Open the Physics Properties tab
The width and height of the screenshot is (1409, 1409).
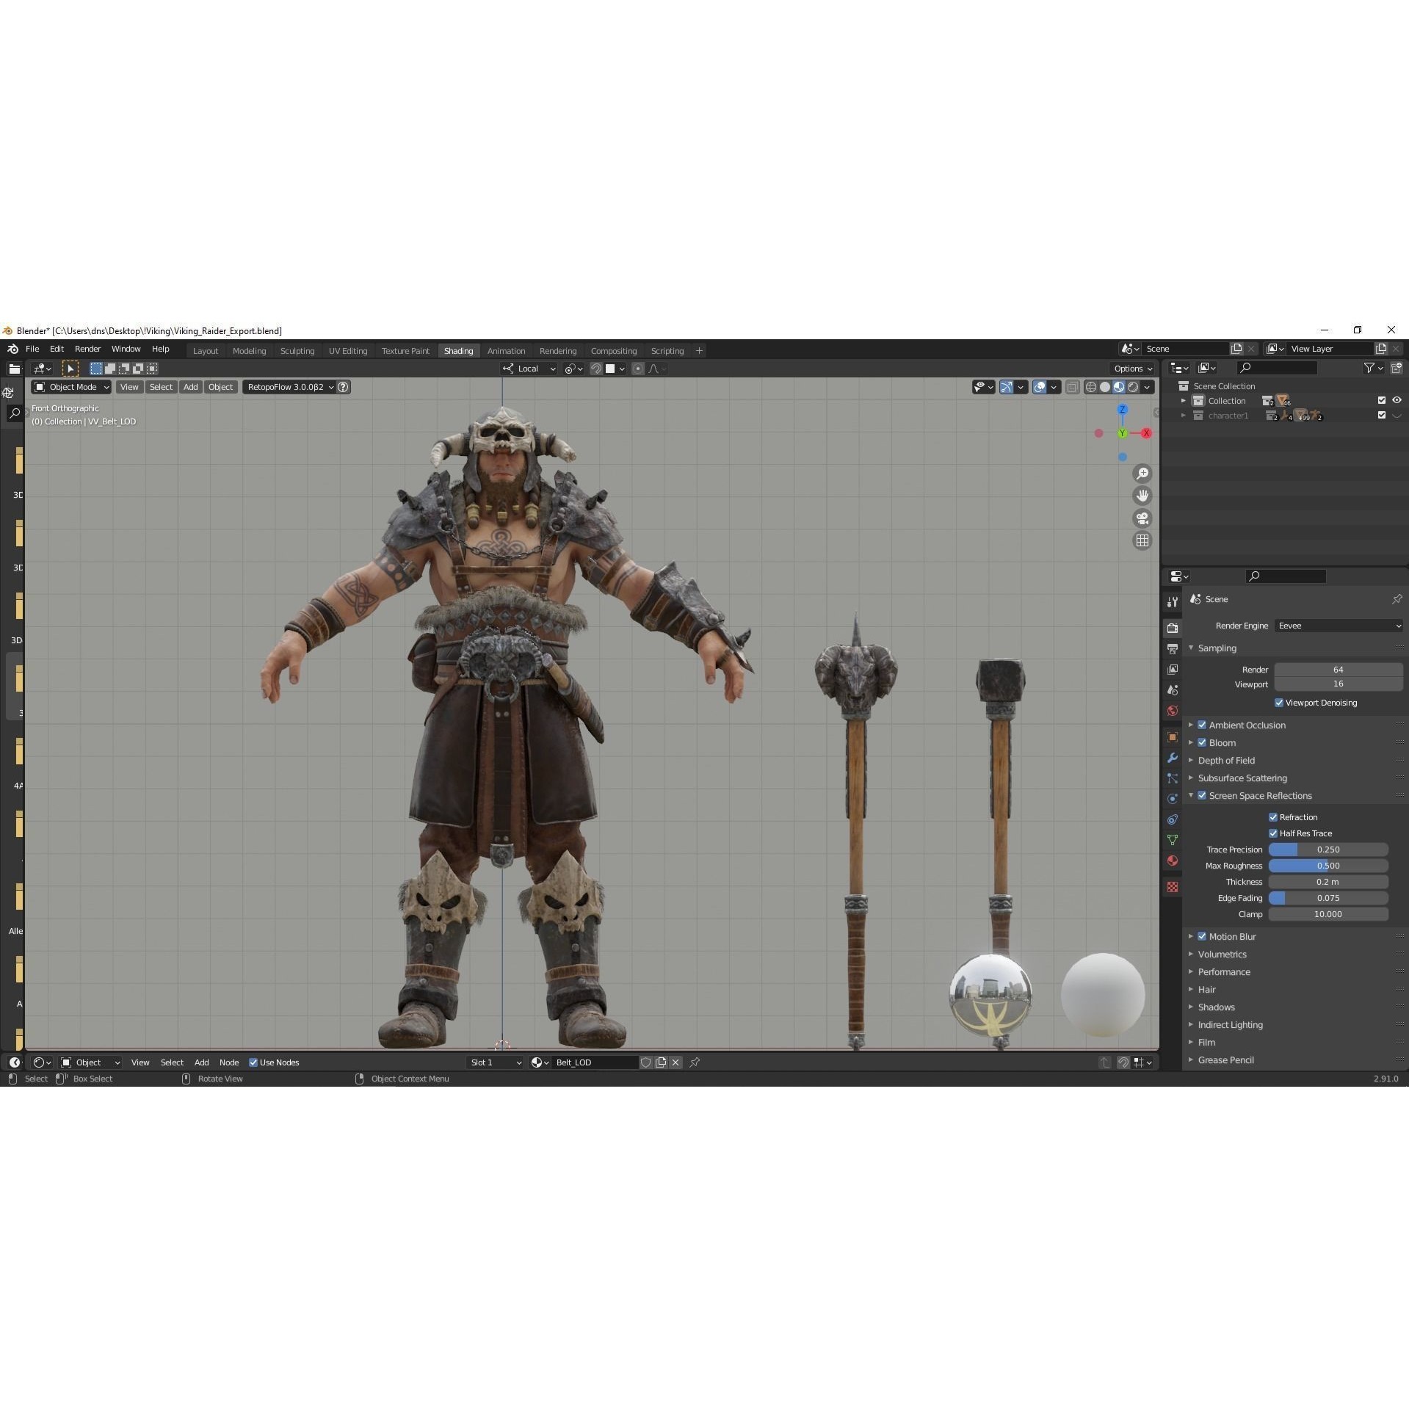click(x=1172, y=798)
